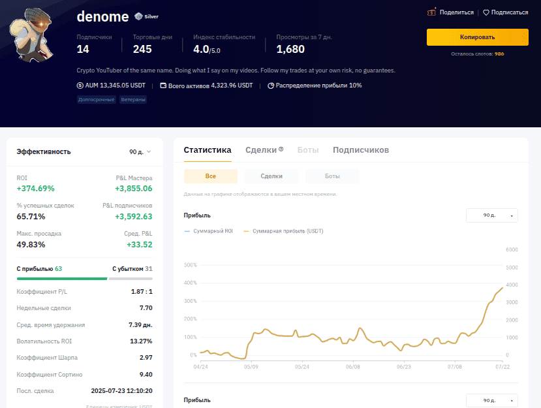The image size is (541, 408).
Task: Click the profit distribution pie icon
Action: tap(271, 86)
